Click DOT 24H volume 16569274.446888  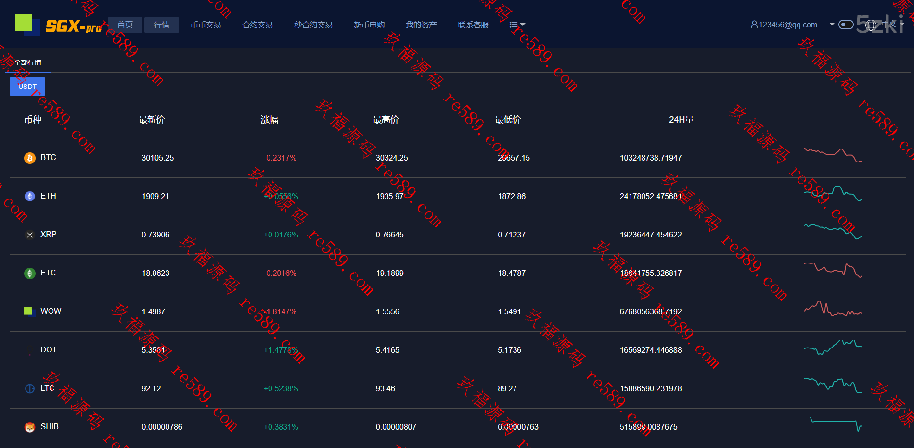coord(651,350)
